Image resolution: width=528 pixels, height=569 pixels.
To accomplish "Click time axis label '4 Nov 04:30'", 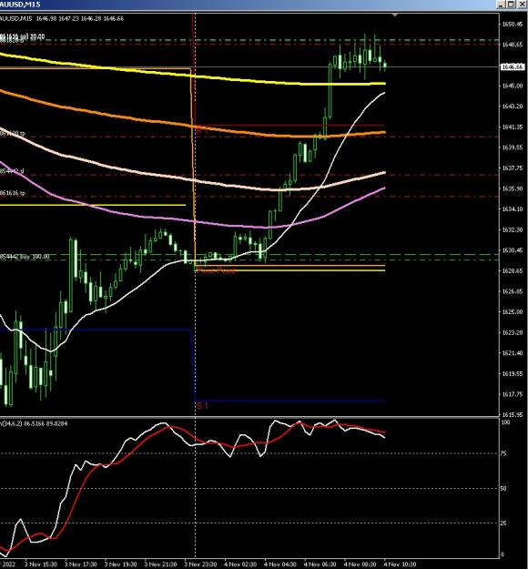I will 280,564.
